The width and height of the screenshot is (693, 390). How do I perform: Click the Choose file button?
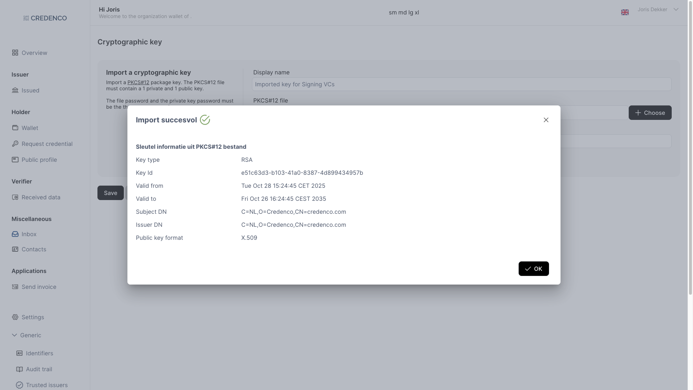pos(650,113)
